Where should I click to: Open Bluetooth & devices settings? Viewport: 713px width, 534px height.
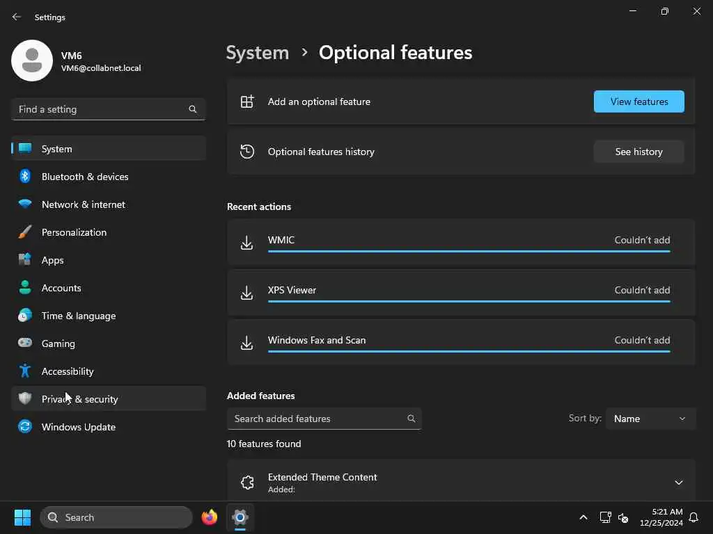coord(85,177)
